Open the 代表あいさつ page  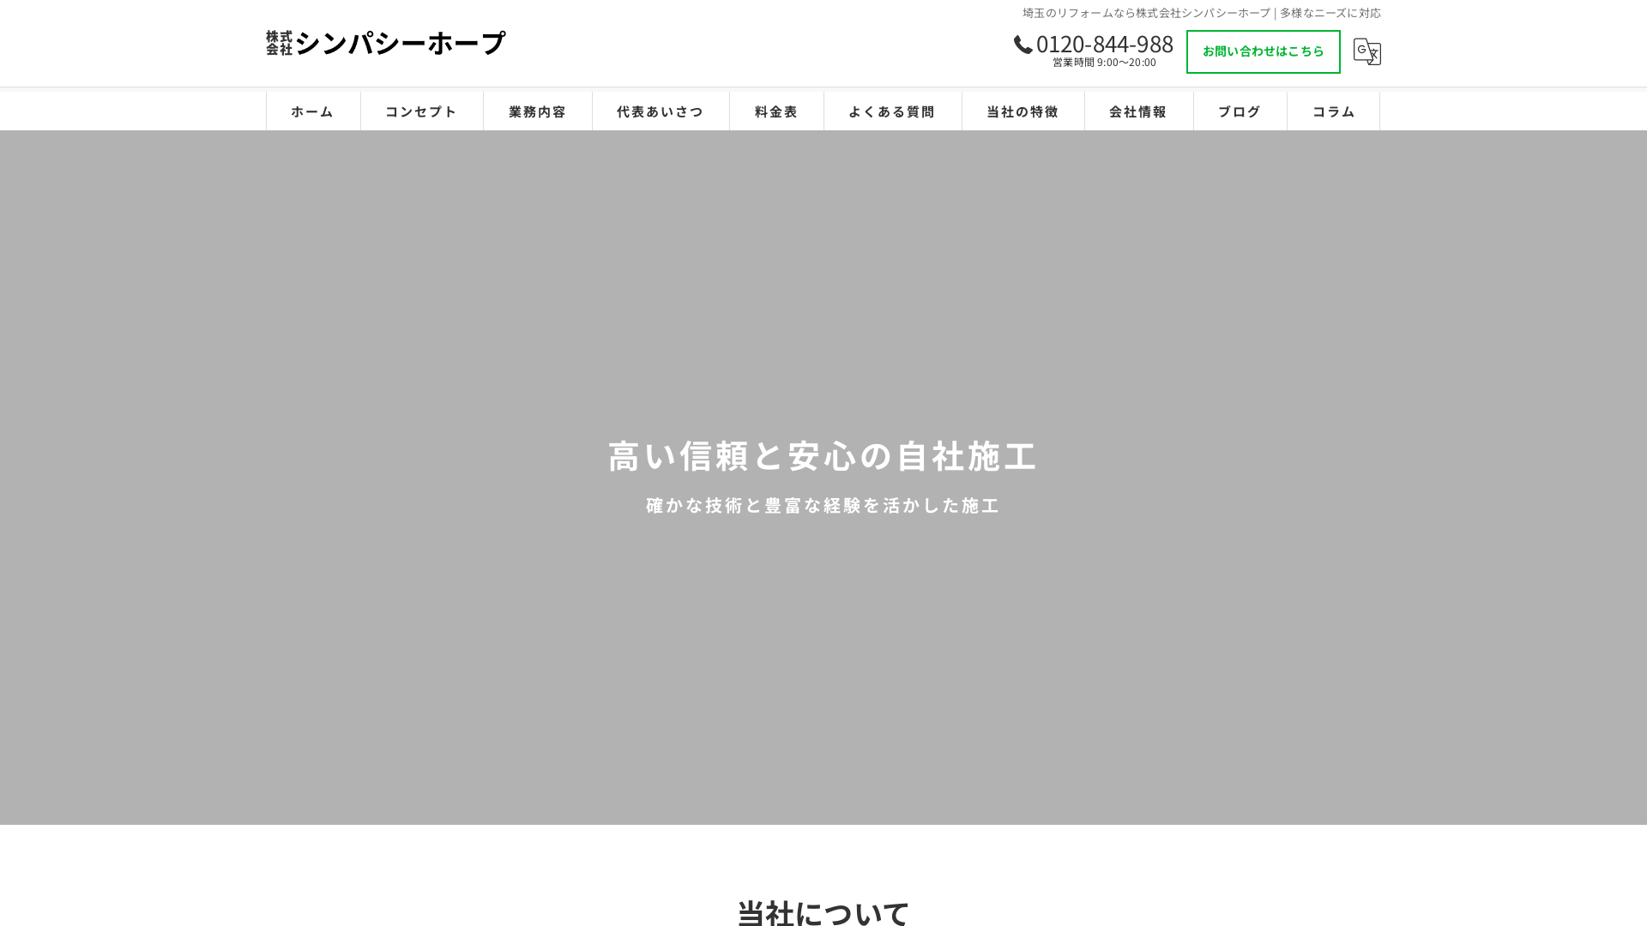click(661, 111)
